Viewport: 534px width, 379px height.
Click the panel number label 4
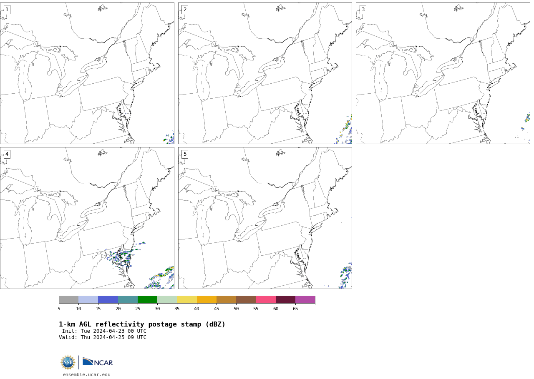[7, 154]
